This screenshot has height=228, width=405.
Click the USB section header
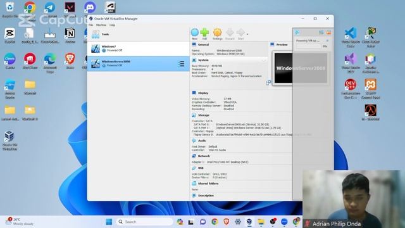click(201, 168)
